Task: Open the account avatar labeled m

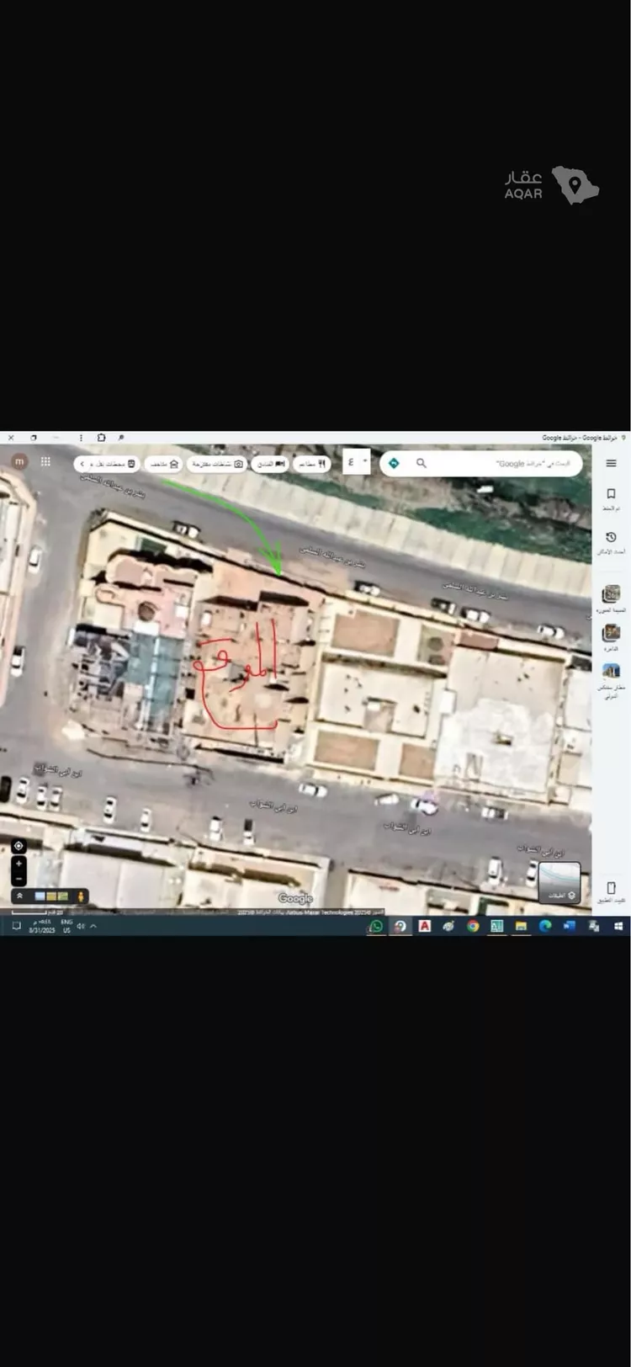Action: click(19, 461)
